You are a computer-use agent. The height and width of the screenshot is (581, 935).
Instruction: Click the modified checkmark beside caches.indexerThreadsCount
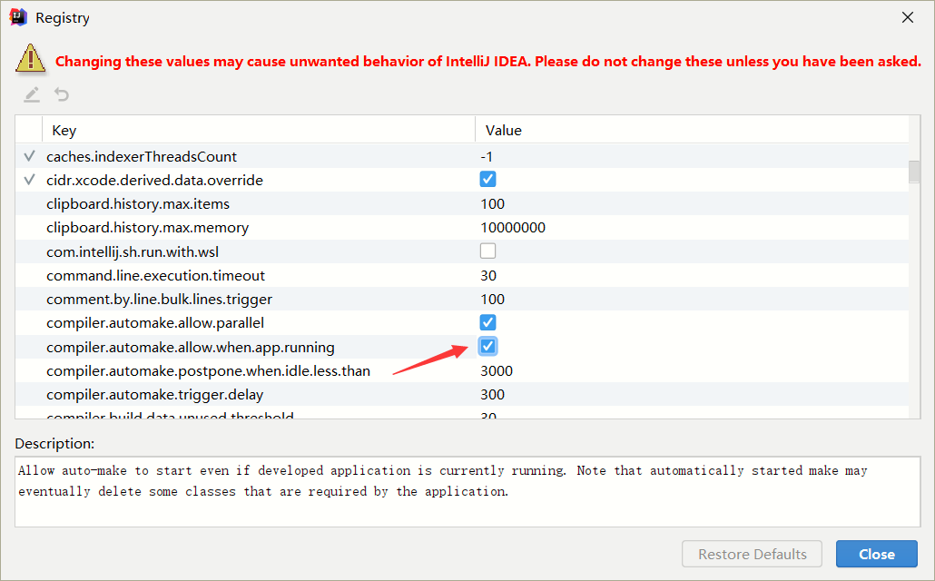[x=29, y=156]
